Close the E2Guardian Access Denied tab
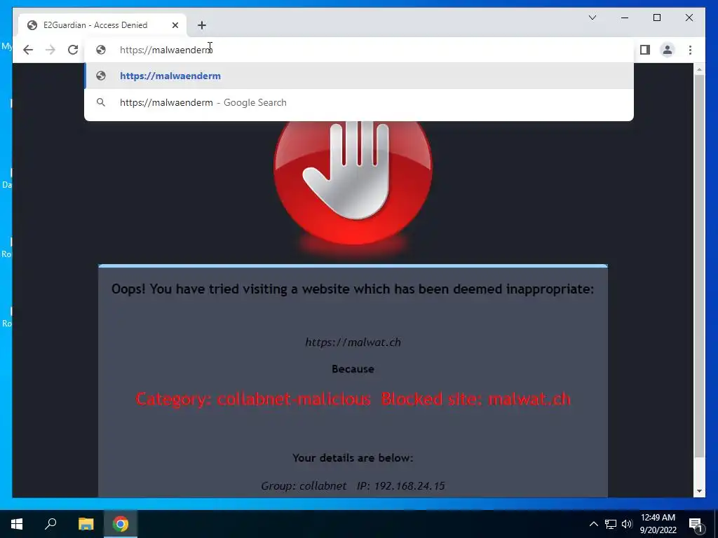This screenshot has width=718, height=538. pos(175,25)
